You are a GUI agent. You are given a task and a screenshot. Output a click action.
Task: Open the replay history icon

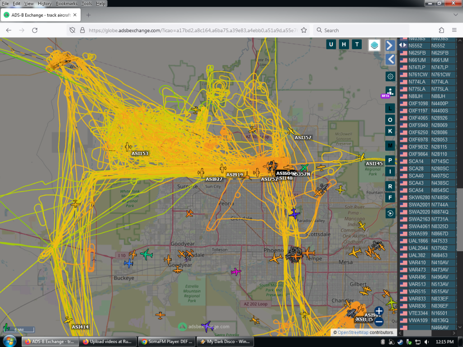pos(390,213)
